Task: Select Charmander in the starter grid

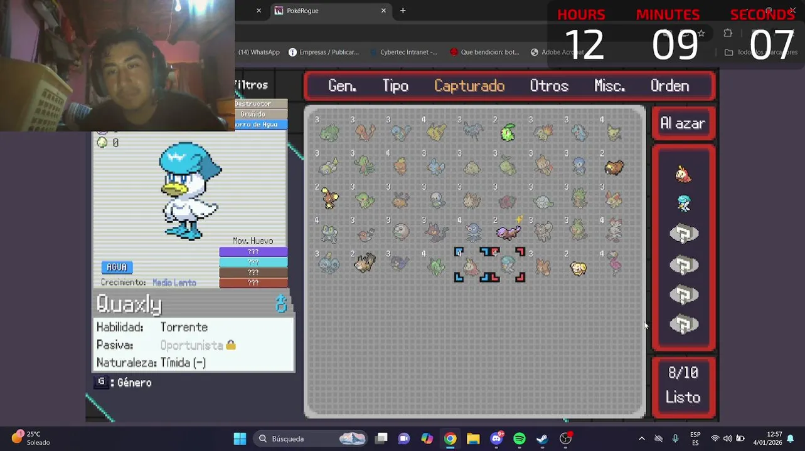Action: pos(365,132)
